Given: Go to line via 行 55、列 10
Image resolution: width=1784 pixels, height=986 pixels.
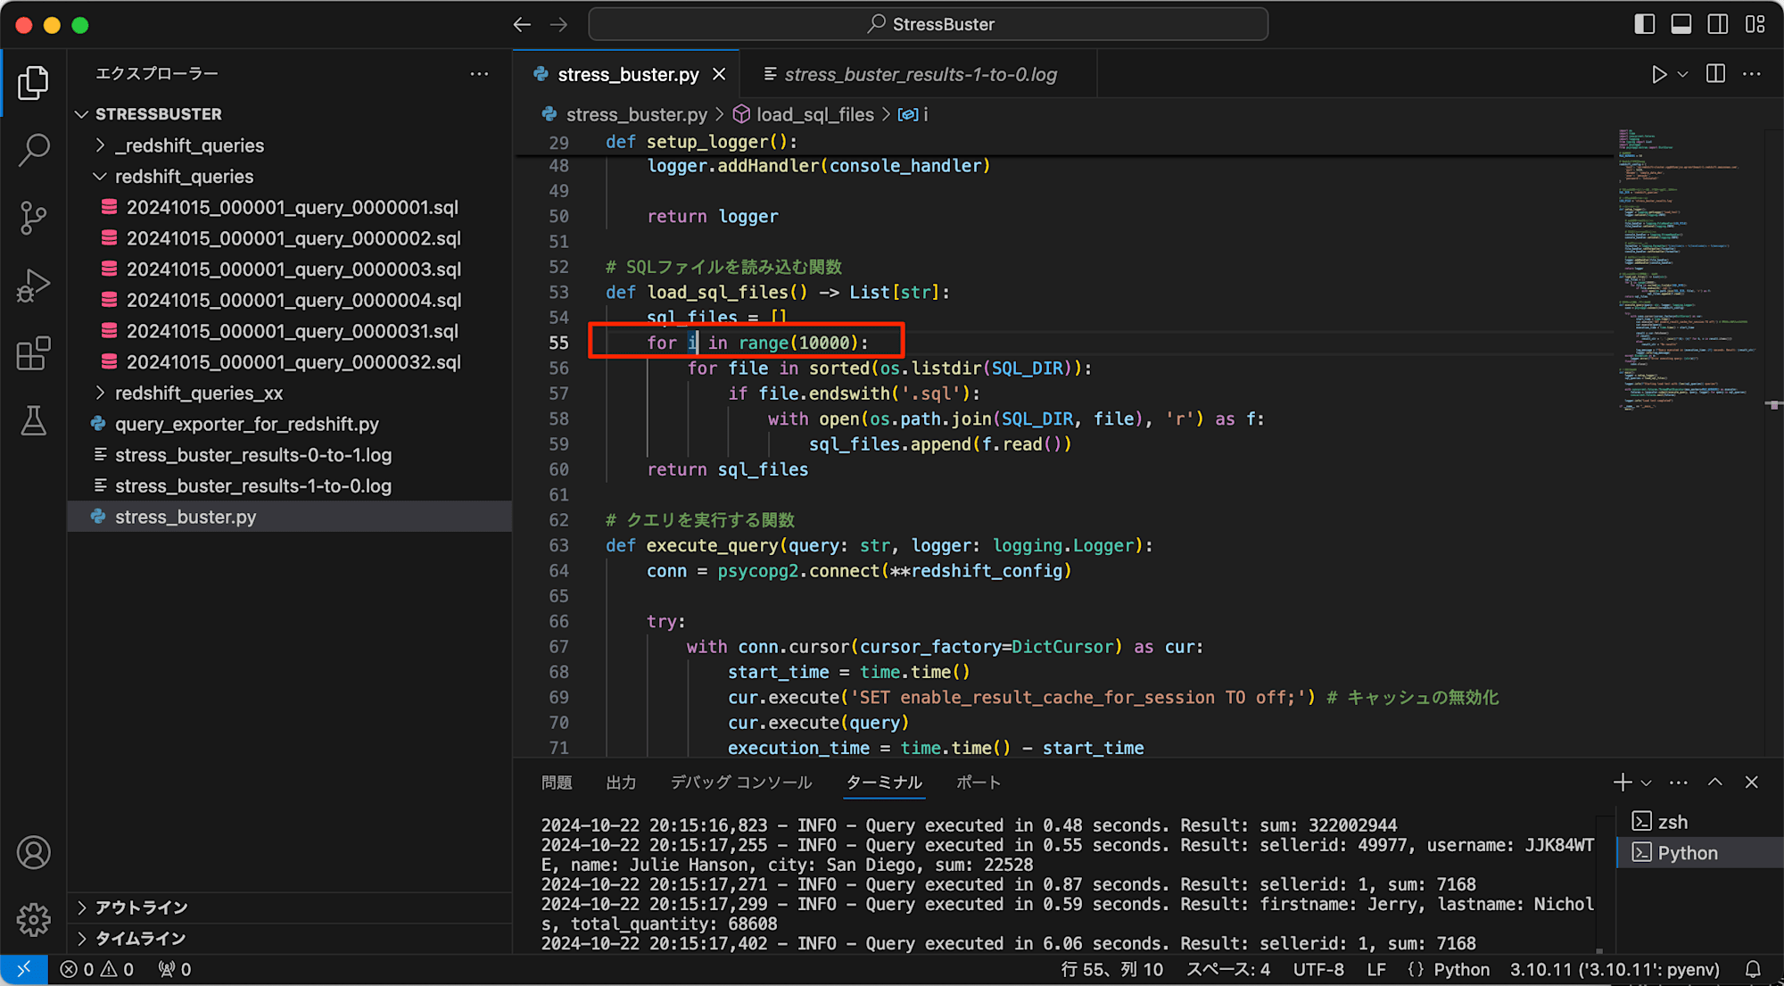Looking at the screenshot, I should [x=1112, y=969].
